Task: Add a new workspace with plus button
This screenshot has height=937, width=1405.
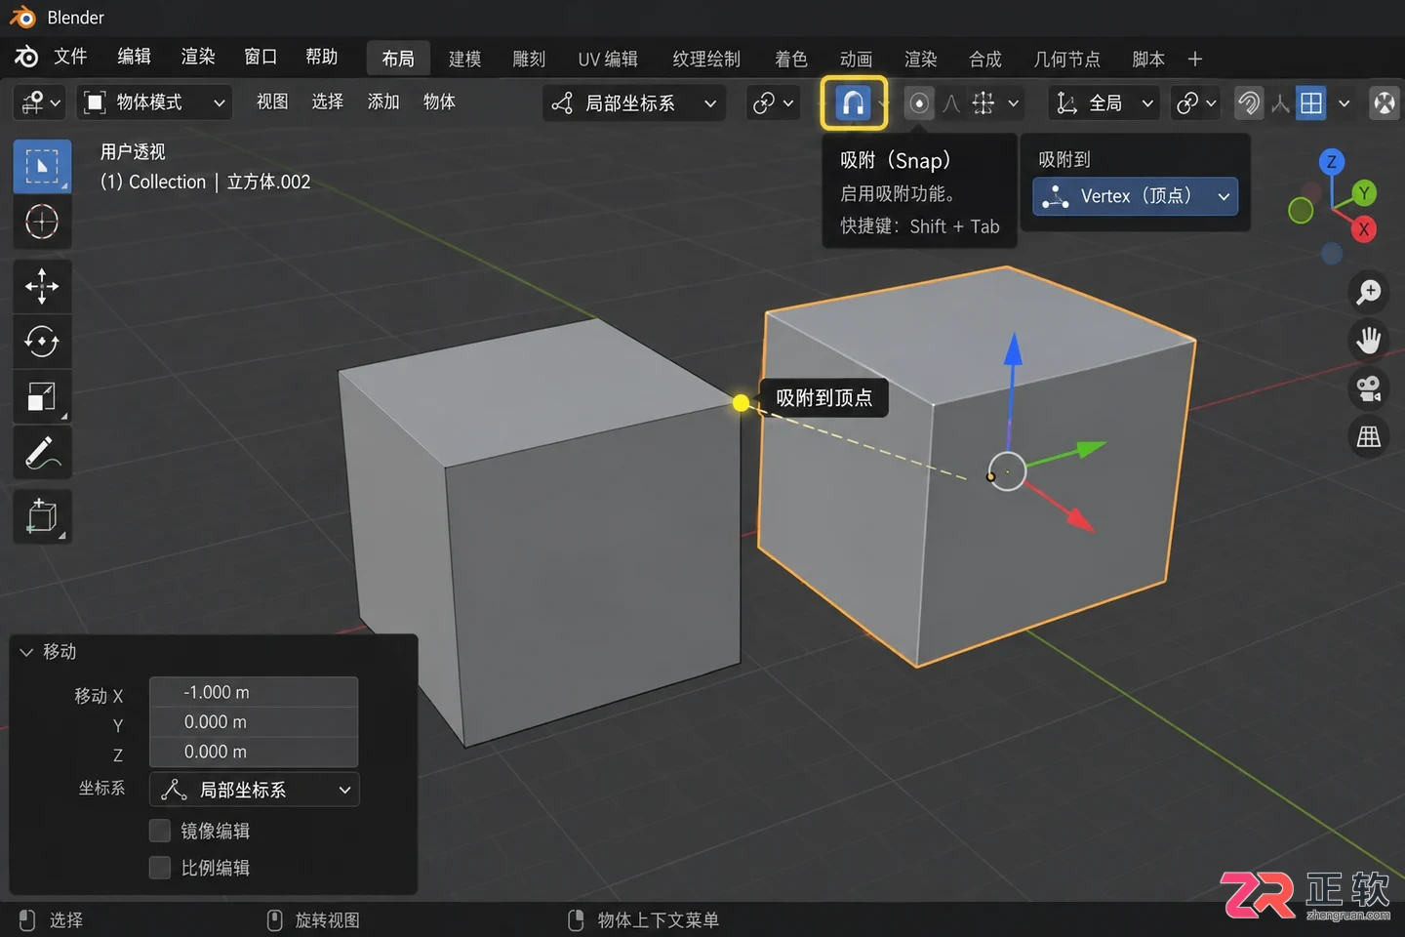Action: [x=1195, y=60]
